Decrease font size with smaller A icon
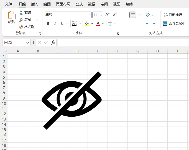Viewport: 189px width, 150px height. [115, 15]
